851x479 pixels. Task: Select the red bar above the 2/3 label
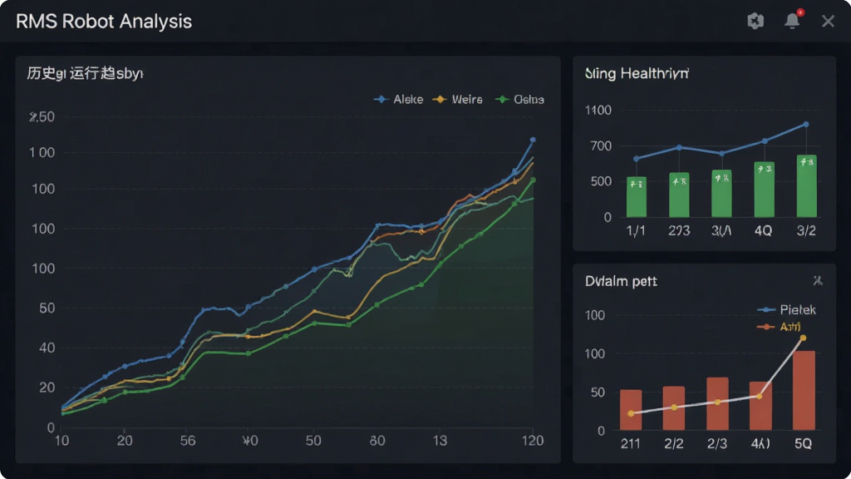pos(717,404)
